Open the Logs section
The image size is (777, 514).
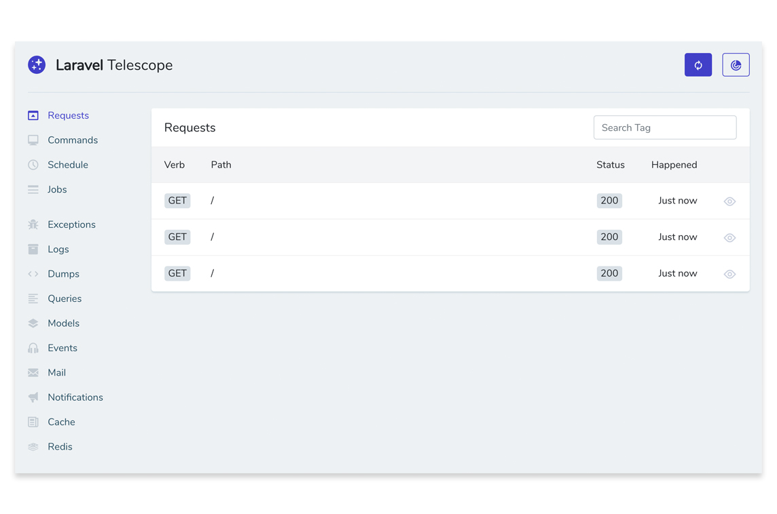click(x=58, y=250)
